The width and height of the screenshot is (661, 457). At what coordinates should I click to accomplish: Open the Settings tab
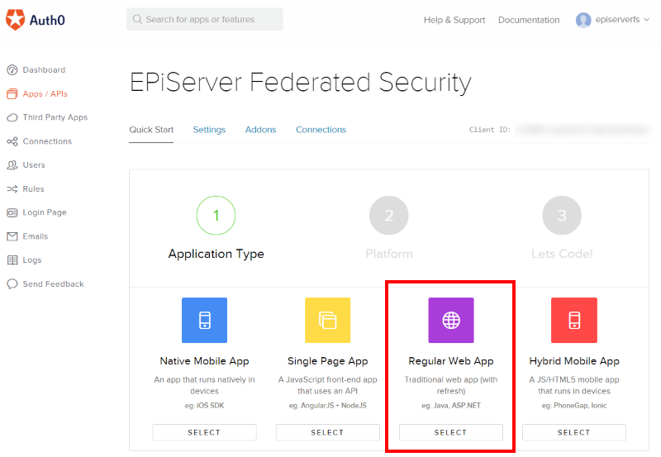coord(209,130)
